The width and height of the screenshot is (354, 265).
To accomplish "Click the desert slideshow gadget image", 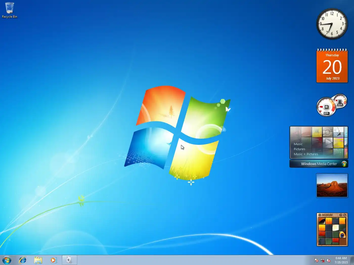I will click(x=332, y=185).
